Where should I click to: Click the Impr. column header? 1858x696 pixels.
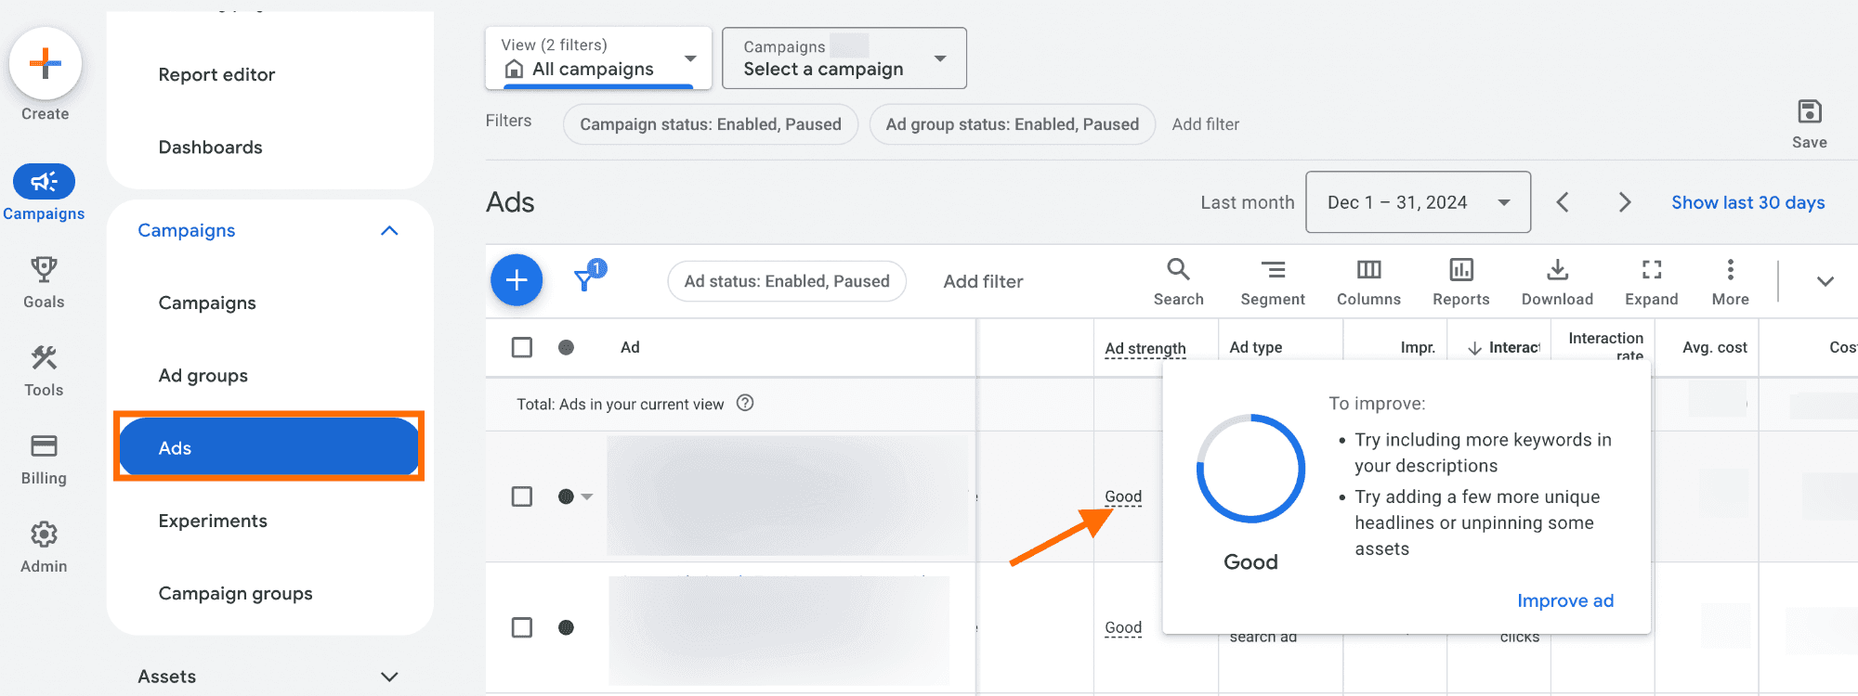click(x=1418, y=347)
